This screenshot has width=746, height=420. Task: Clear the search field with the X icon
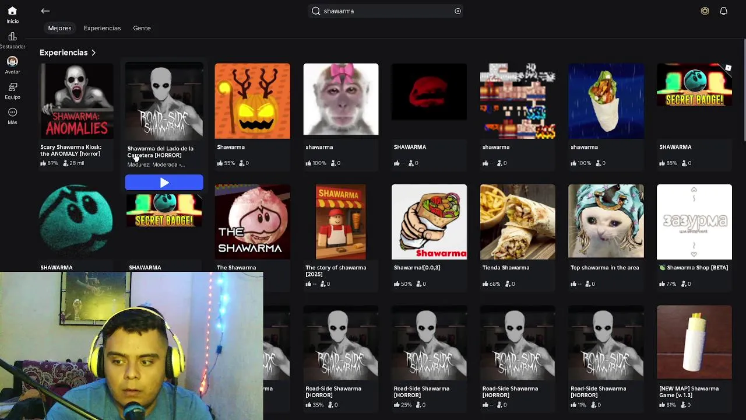click(458, 11)
